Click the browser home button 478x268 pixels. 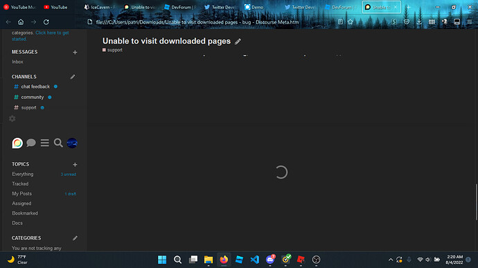point(21,22)
